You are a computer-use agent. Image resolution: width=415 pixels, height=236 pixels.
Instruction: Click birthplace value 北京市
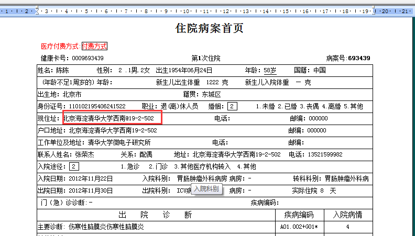(72, 95)
